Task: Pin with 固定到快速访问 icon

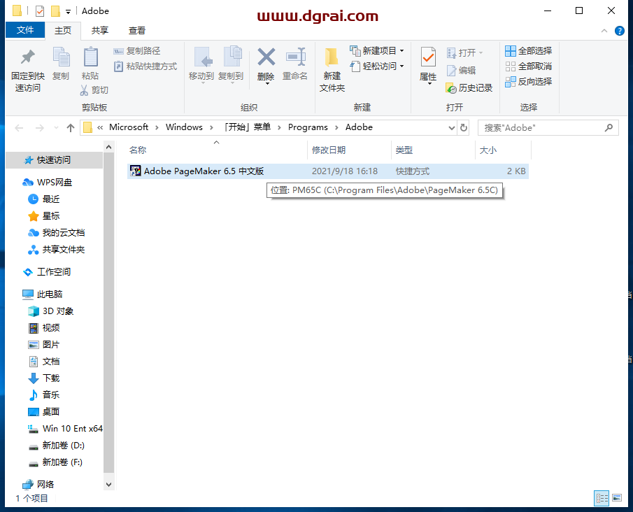Action: click(x=25, y=71)
